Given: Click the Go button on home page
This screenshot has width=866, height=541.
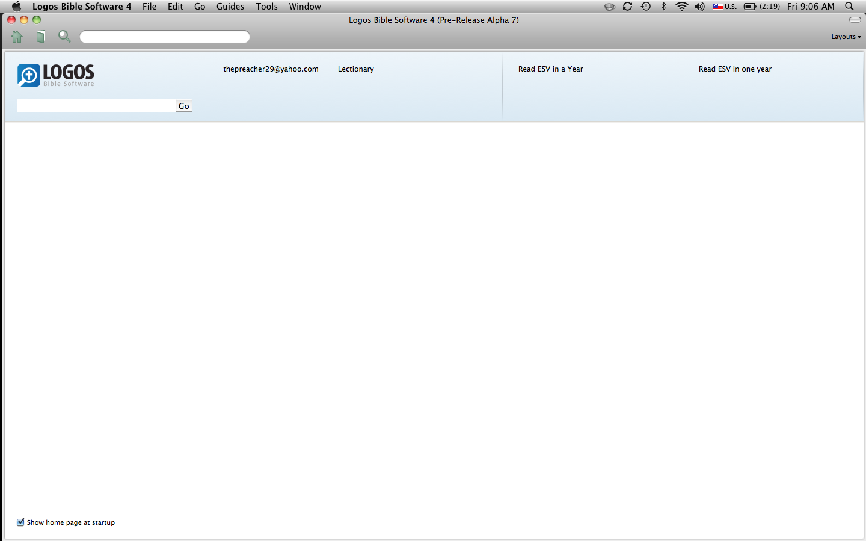Looking at the screenshot, I should point(184,105).
